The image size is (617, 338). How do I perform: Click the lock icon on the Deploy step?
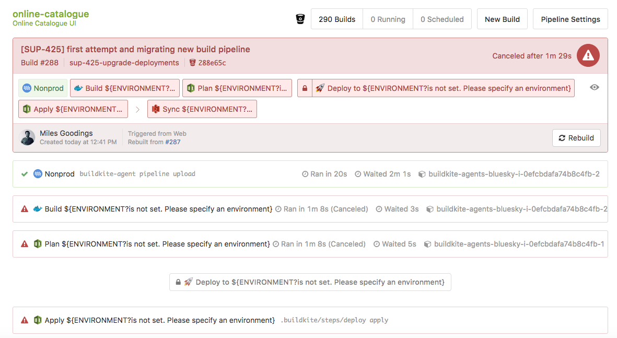[305, 88]
